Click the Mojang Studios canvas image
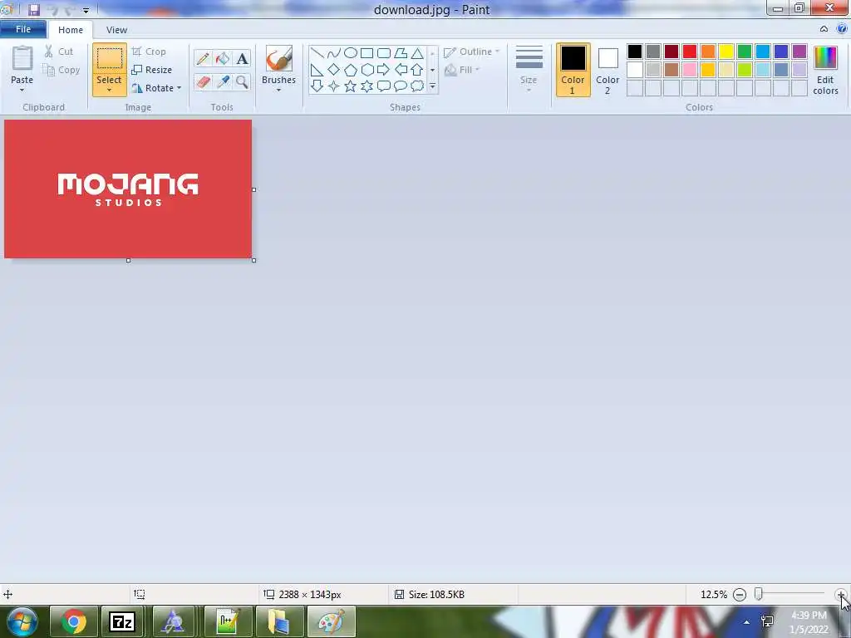851x638 pixels. pos(128,189)
